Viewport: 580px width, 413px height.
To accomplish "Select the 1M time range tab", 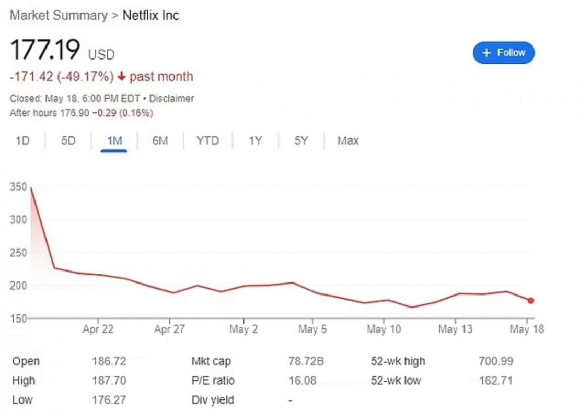I will click(x=114, y=141).
